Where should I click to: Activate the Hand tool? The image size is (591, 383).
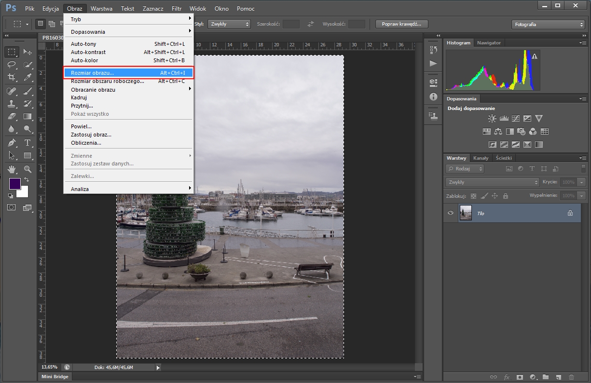(12, 169)
